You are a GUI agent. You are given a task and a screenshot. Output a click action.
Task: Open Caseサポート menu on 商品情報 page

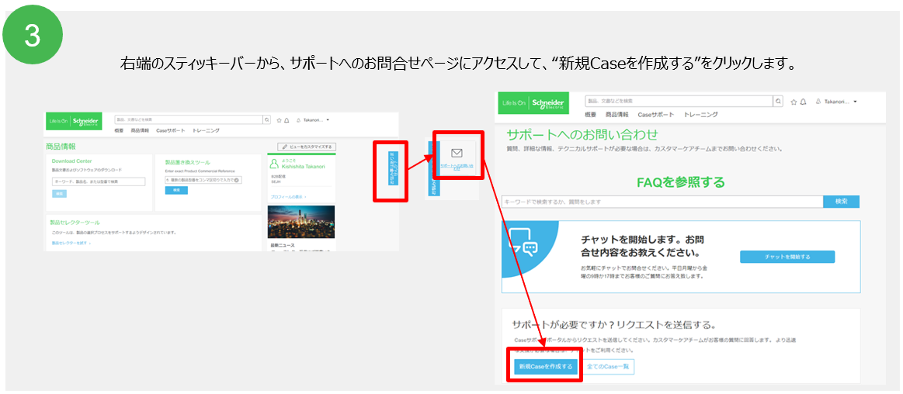(x=171, y=131)
